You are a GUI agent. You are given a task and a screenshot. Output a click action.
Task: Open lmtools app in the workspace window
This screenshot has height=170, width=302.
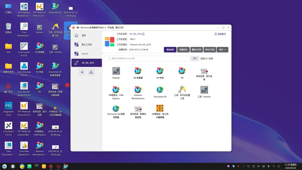point(116,73)
